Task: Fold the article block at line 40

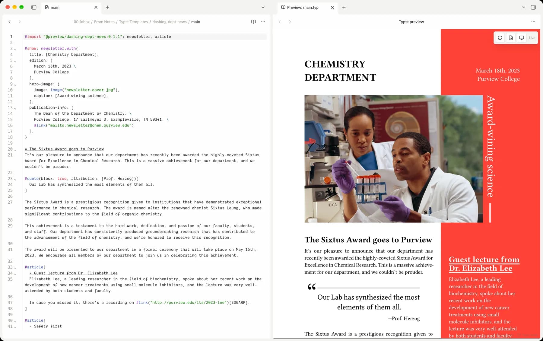Action: coord(15,321)
